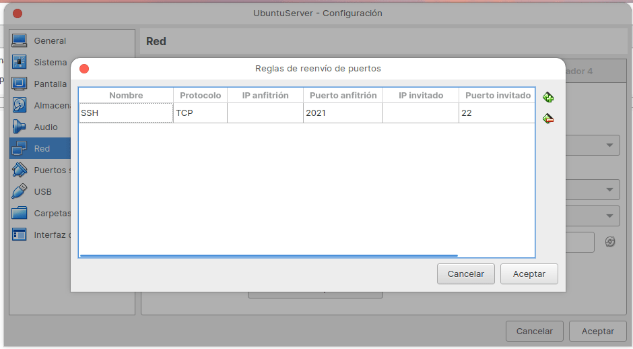The height and width of the screenshot is (349, 633).
Task: Click the Puerto anfitrión column header
Action: tap(343, 96)
